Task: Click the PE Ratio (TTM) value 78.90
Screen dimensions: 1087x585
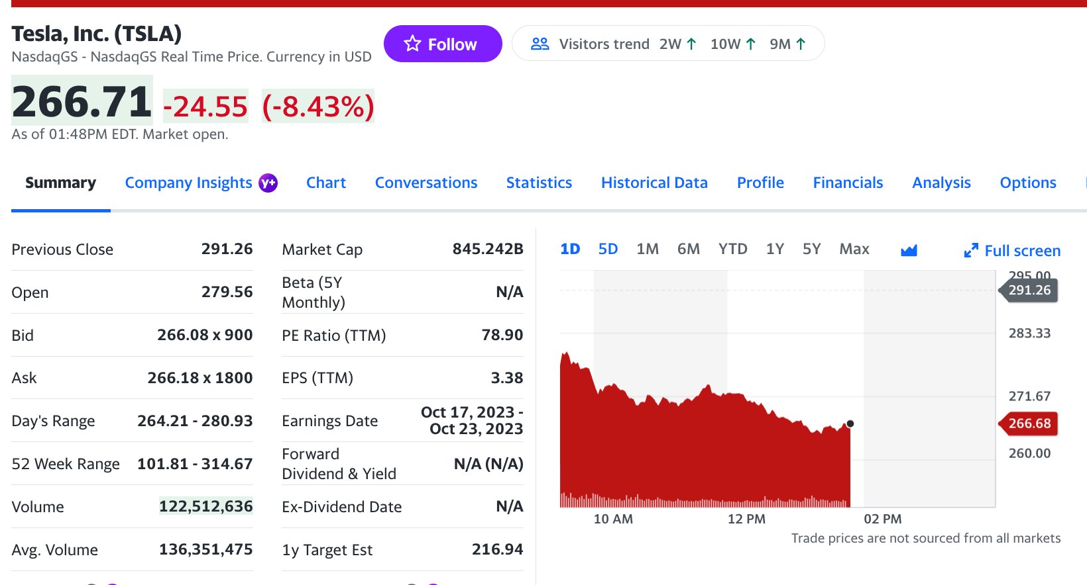Action: [502, 335]
